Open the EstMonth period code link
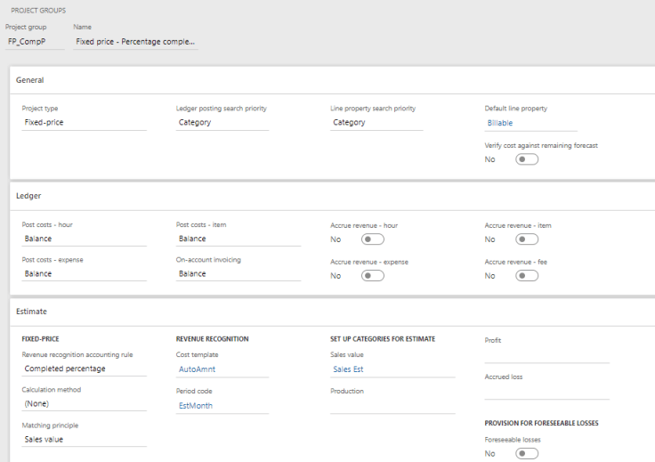Image resolution: width=655 pixels, height=462 pixels. pos(197,405)
